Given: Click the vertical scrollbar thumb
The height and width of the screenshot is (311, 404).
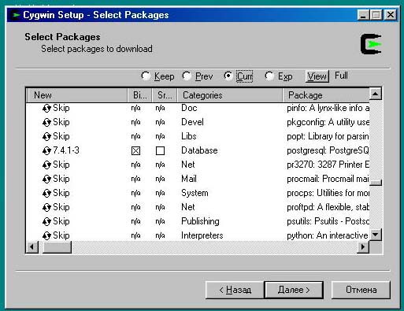Looking at the screenshot, I should (x=376, y=183).
